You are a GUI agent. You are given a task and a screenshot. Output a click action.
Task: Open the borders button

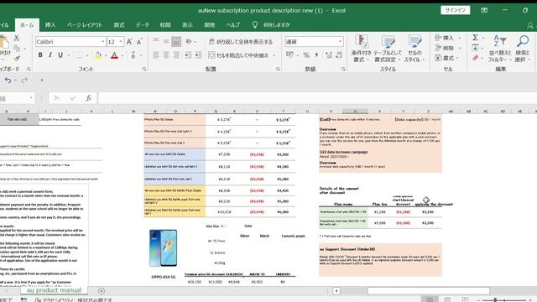(x=79, y=55)
